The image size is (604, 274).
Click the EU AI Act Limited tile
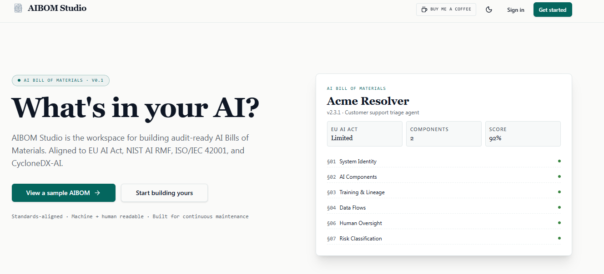tap(365, 134)
